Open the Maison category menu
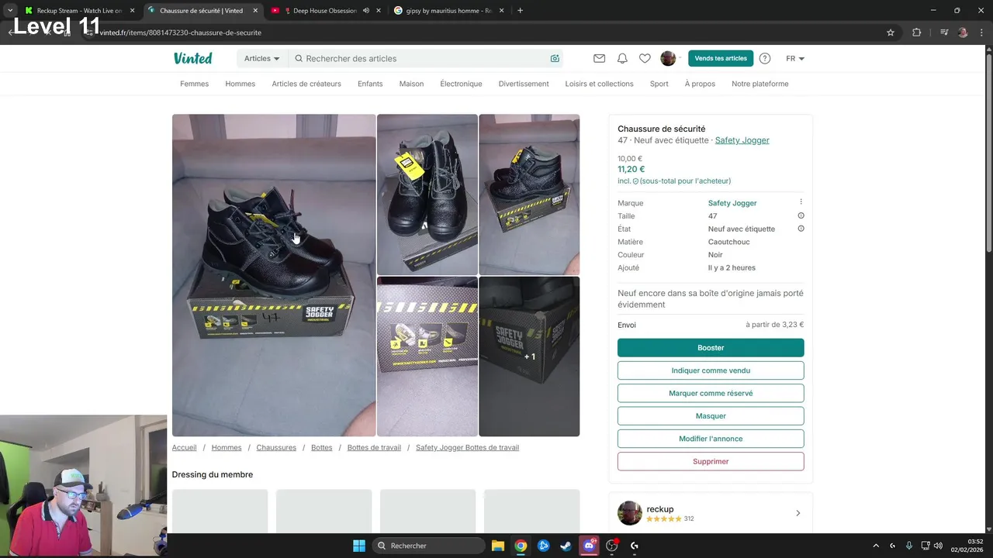The width and height of the screenshot is (993, 558). coord(411,84)
